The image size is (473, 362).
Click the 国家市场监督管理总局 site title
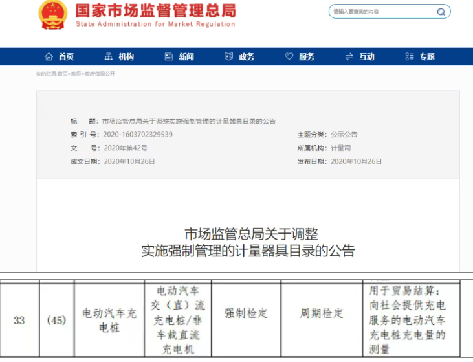click(155, 10)
